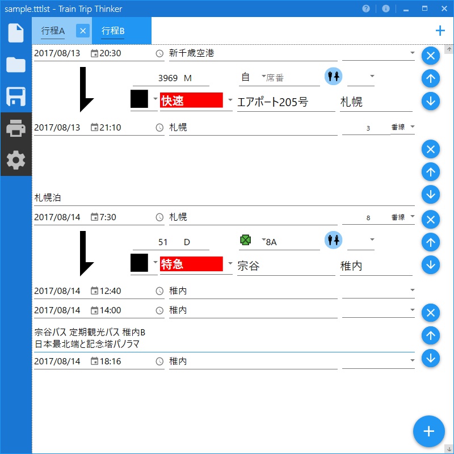This screenshot has height=454, width=454.
Task: Edit 宗谷バス 定期観光バス memo text
Action: pos(224,338)
